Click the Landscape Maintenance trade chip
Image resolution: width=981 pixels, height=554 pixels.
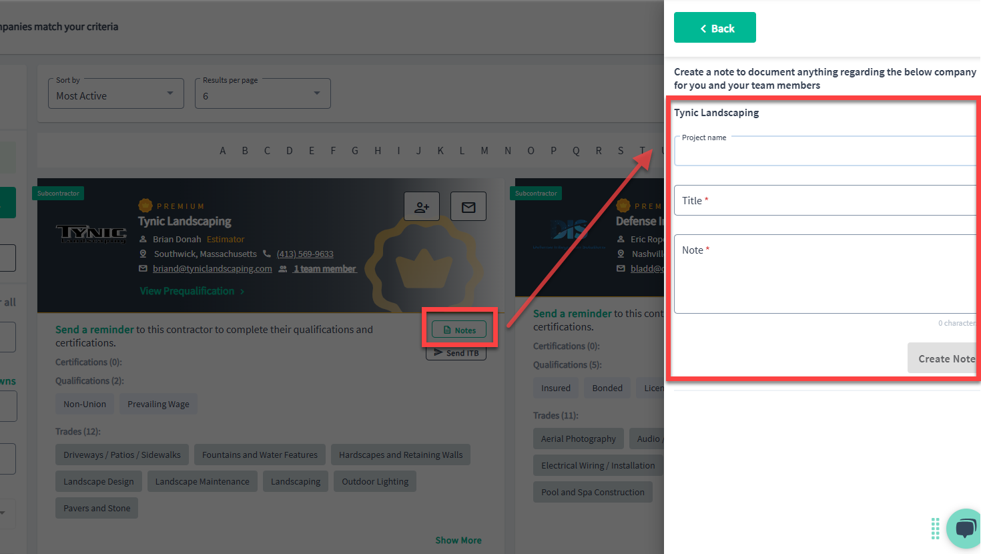click(x=202, y=481)
